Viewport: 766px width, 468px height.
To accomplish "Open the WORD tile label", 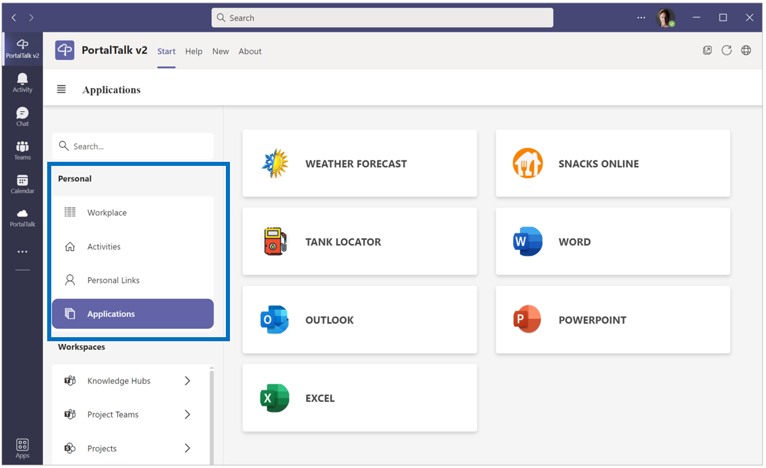I will [x=574, y=242].
